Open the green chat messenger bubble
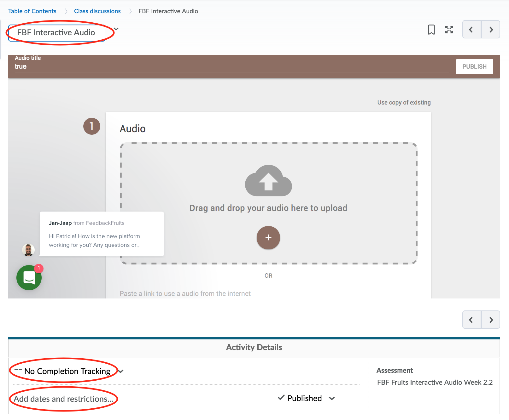509x420 pixels. [29, 277]
